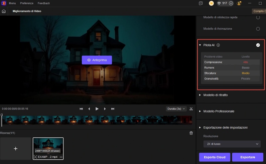This screenshot has width=266, height=164.
Task: Click the Miglioramento di Video tab
Action: pyautogui.click(x=27, y=11)
